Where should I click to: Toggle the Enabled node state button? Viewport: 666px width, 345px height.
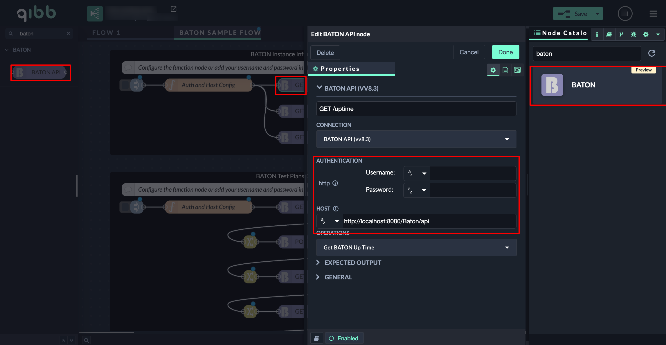point(344,338)
